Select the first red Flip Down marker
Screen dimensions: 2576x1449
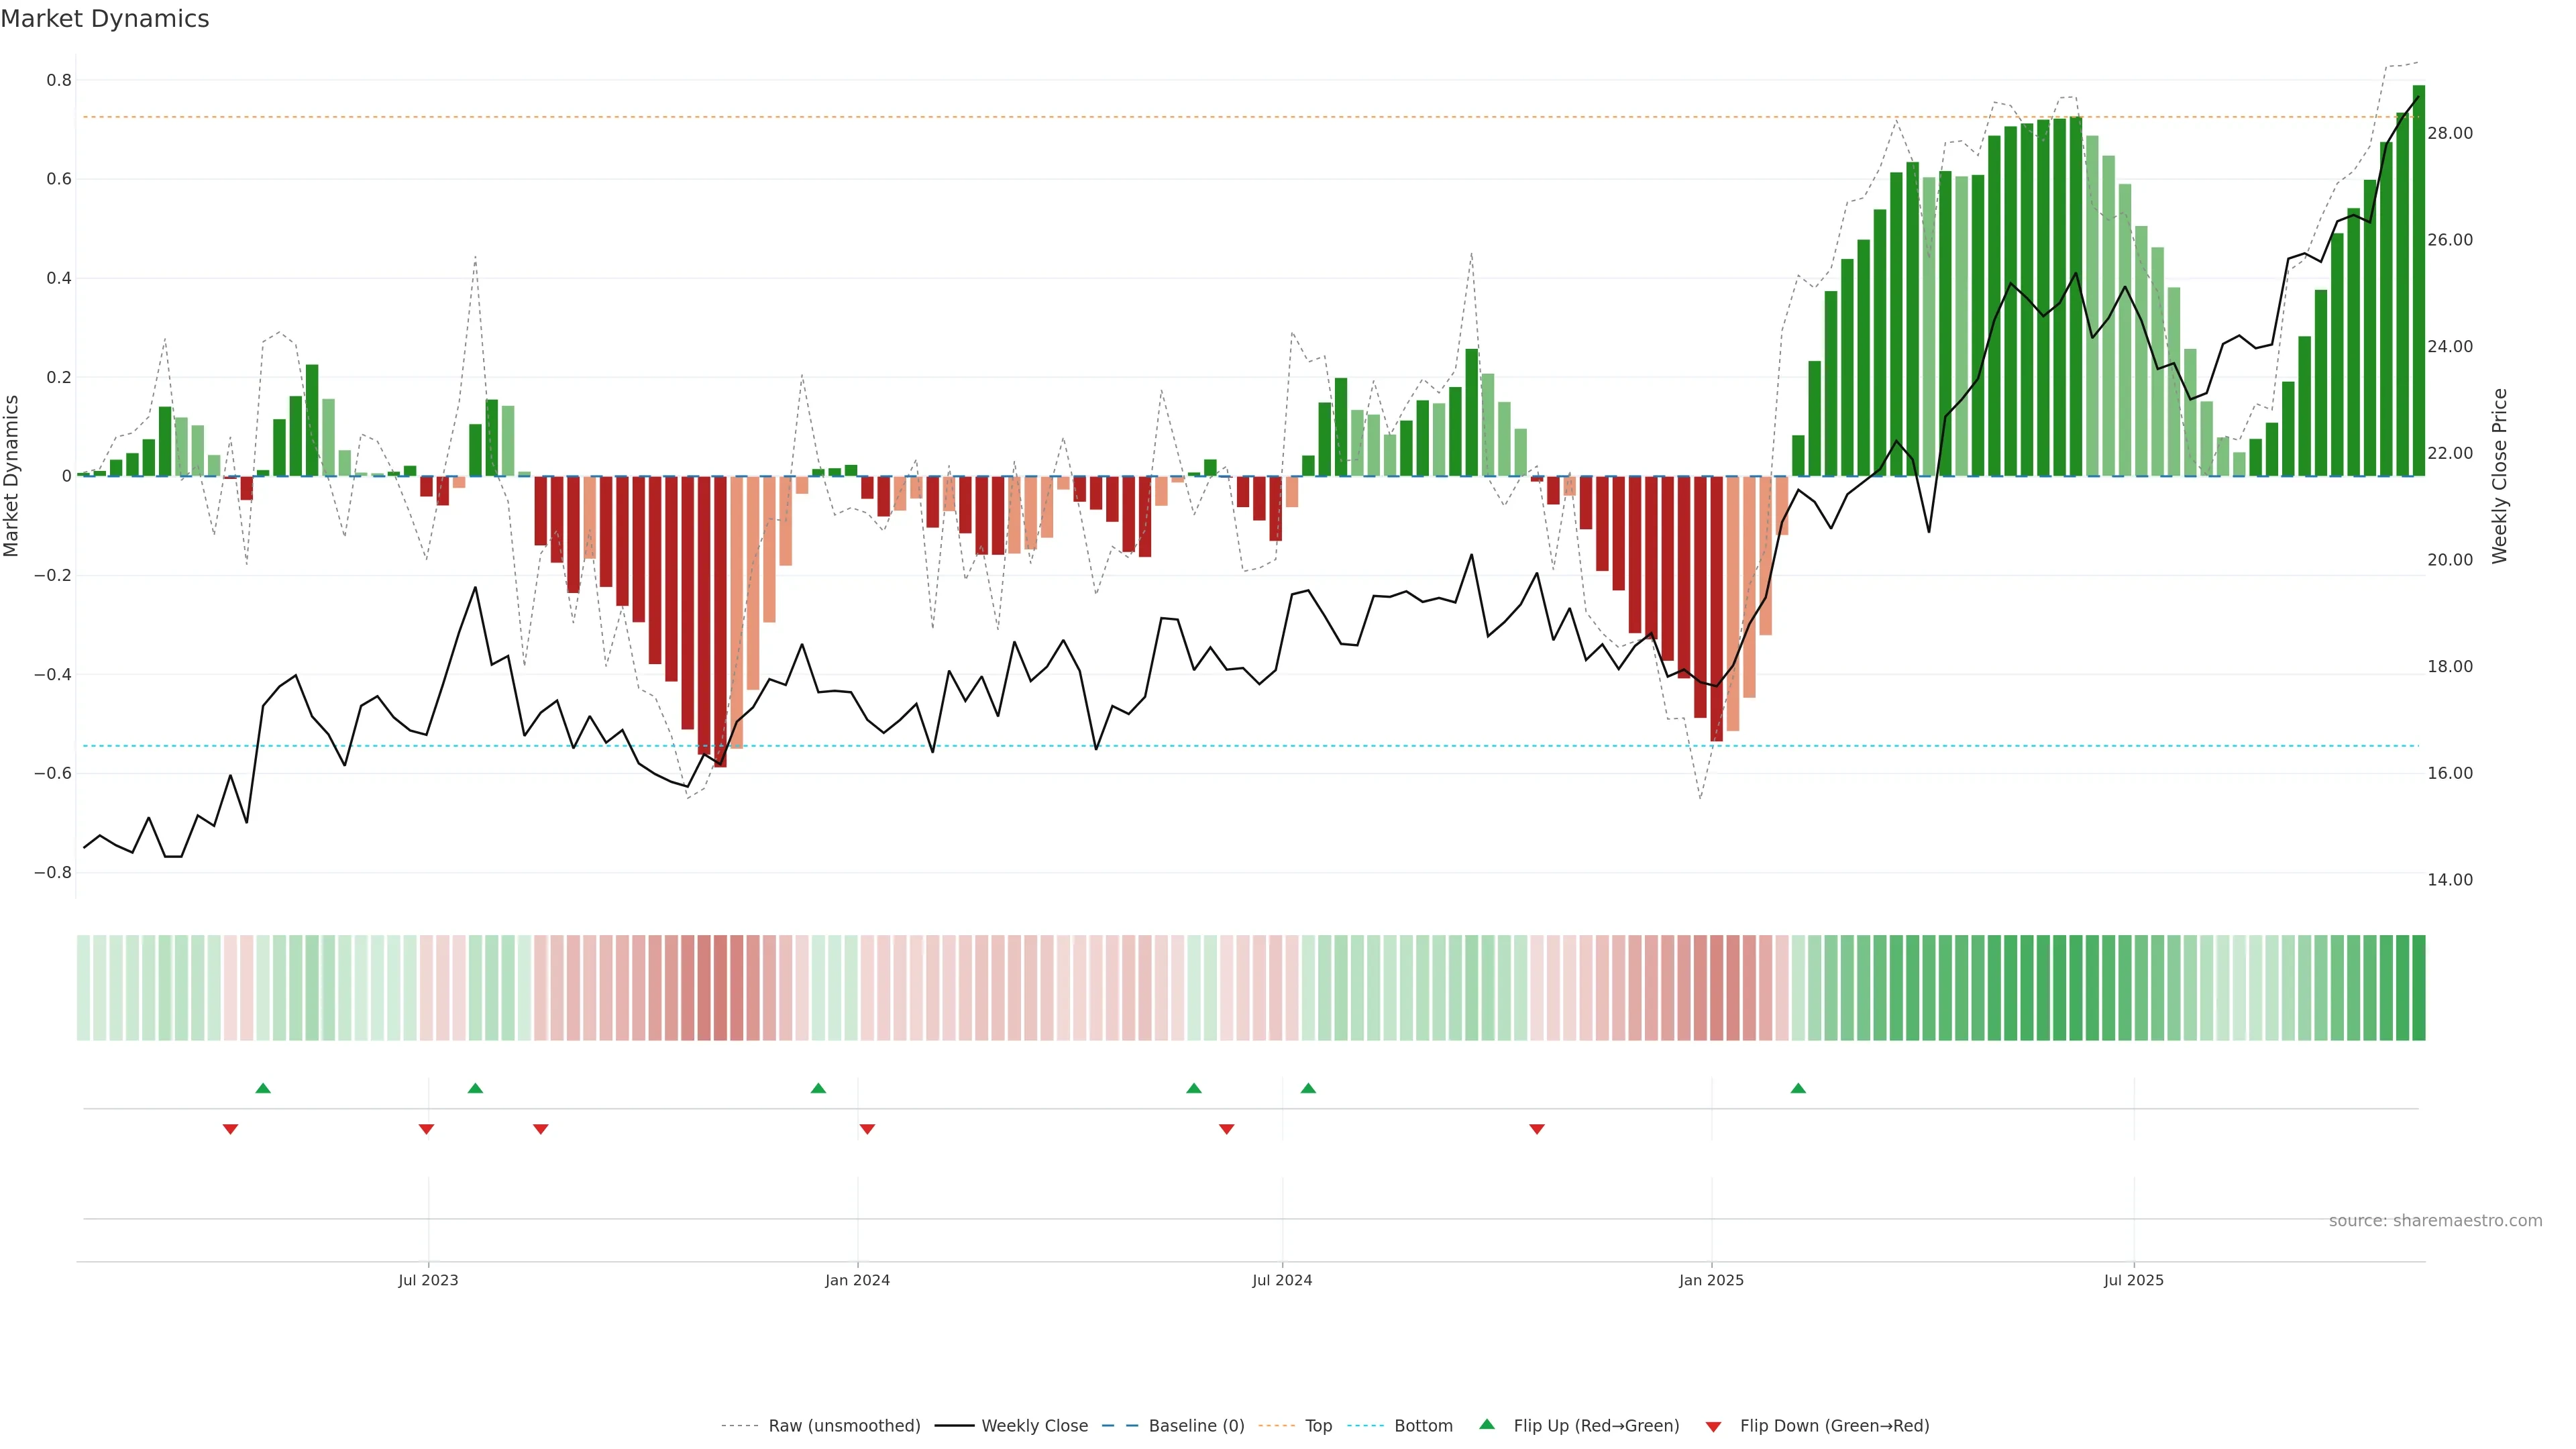pyautogui.click(x=230, y=1129)
